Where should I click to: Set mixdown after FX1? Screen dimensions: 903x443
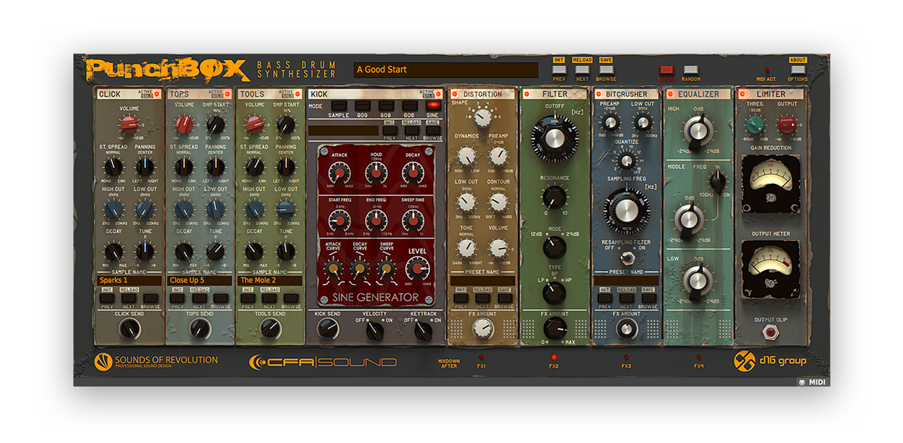point(481,358)
